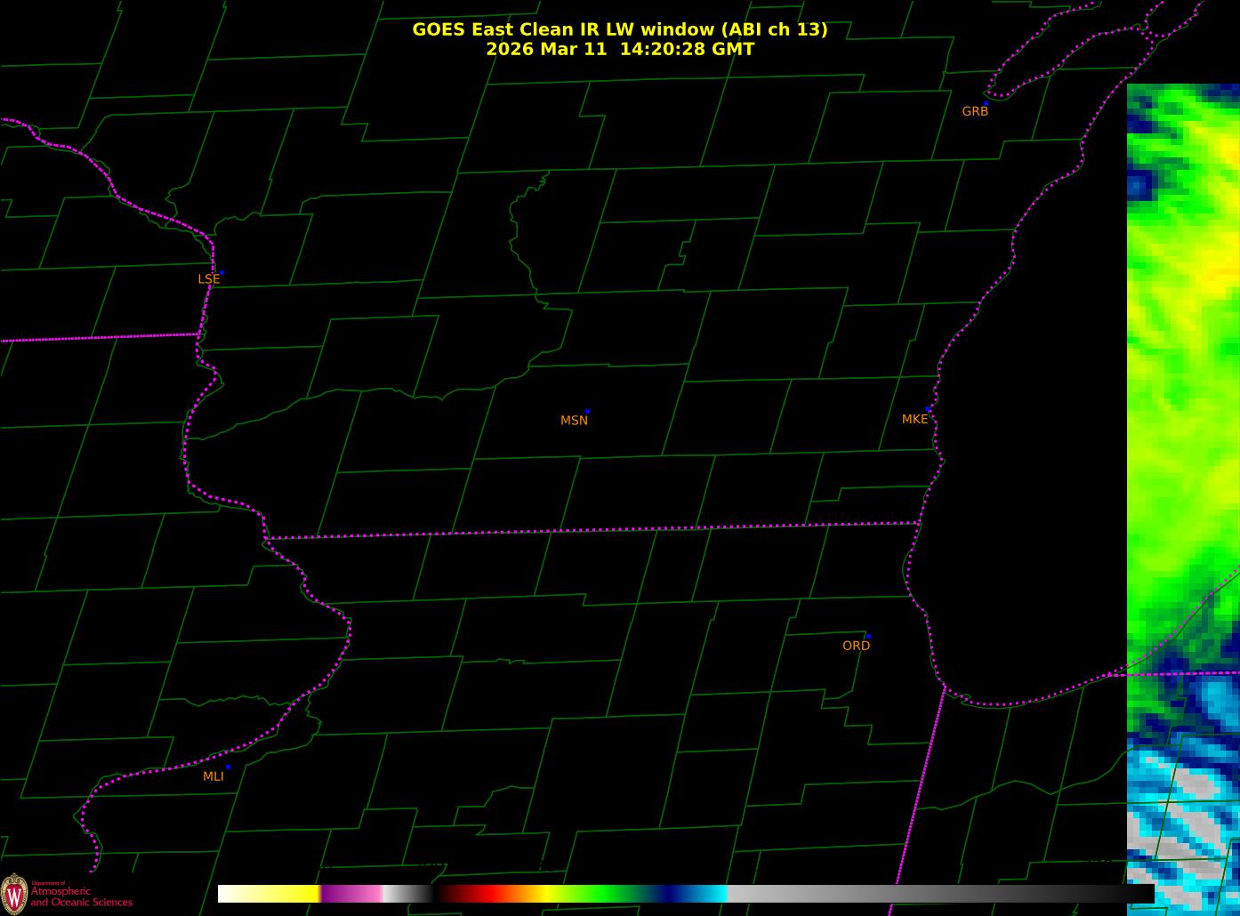Click the blue marker dot at MLI
This screenshot has height=916, width=1240.
(228, 767)
